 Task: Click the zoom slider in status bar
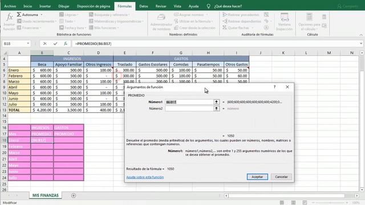(x=330, y=203)
